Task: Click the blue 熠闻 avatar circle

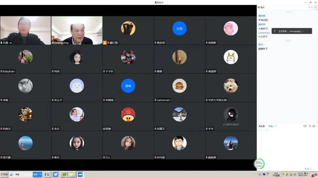Action: (128, 86)
